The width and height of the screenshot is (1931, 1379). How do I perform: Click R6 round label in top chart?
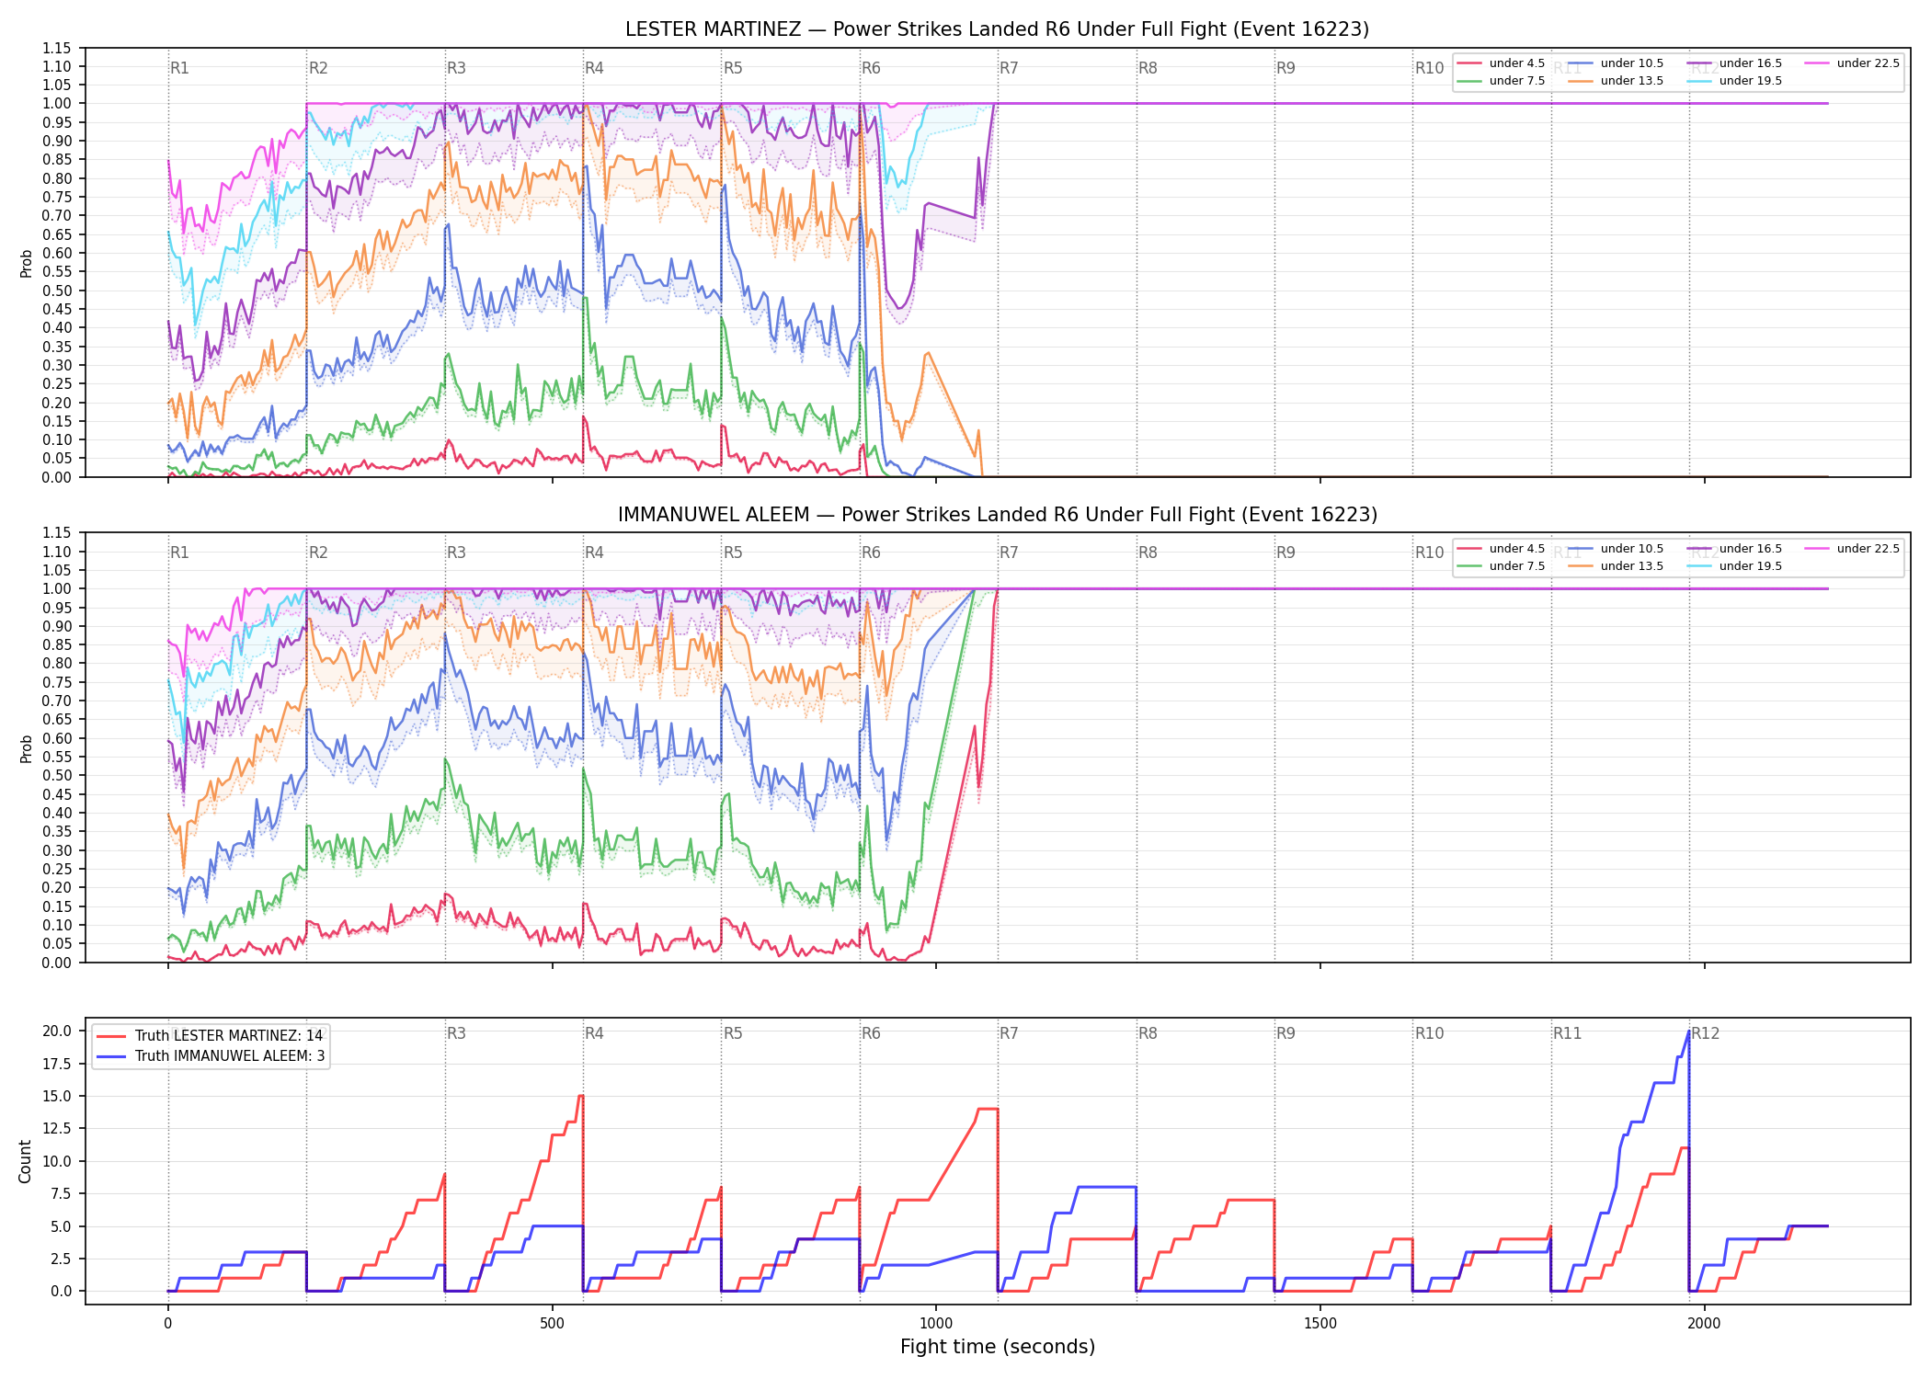(x=871, y=68)
